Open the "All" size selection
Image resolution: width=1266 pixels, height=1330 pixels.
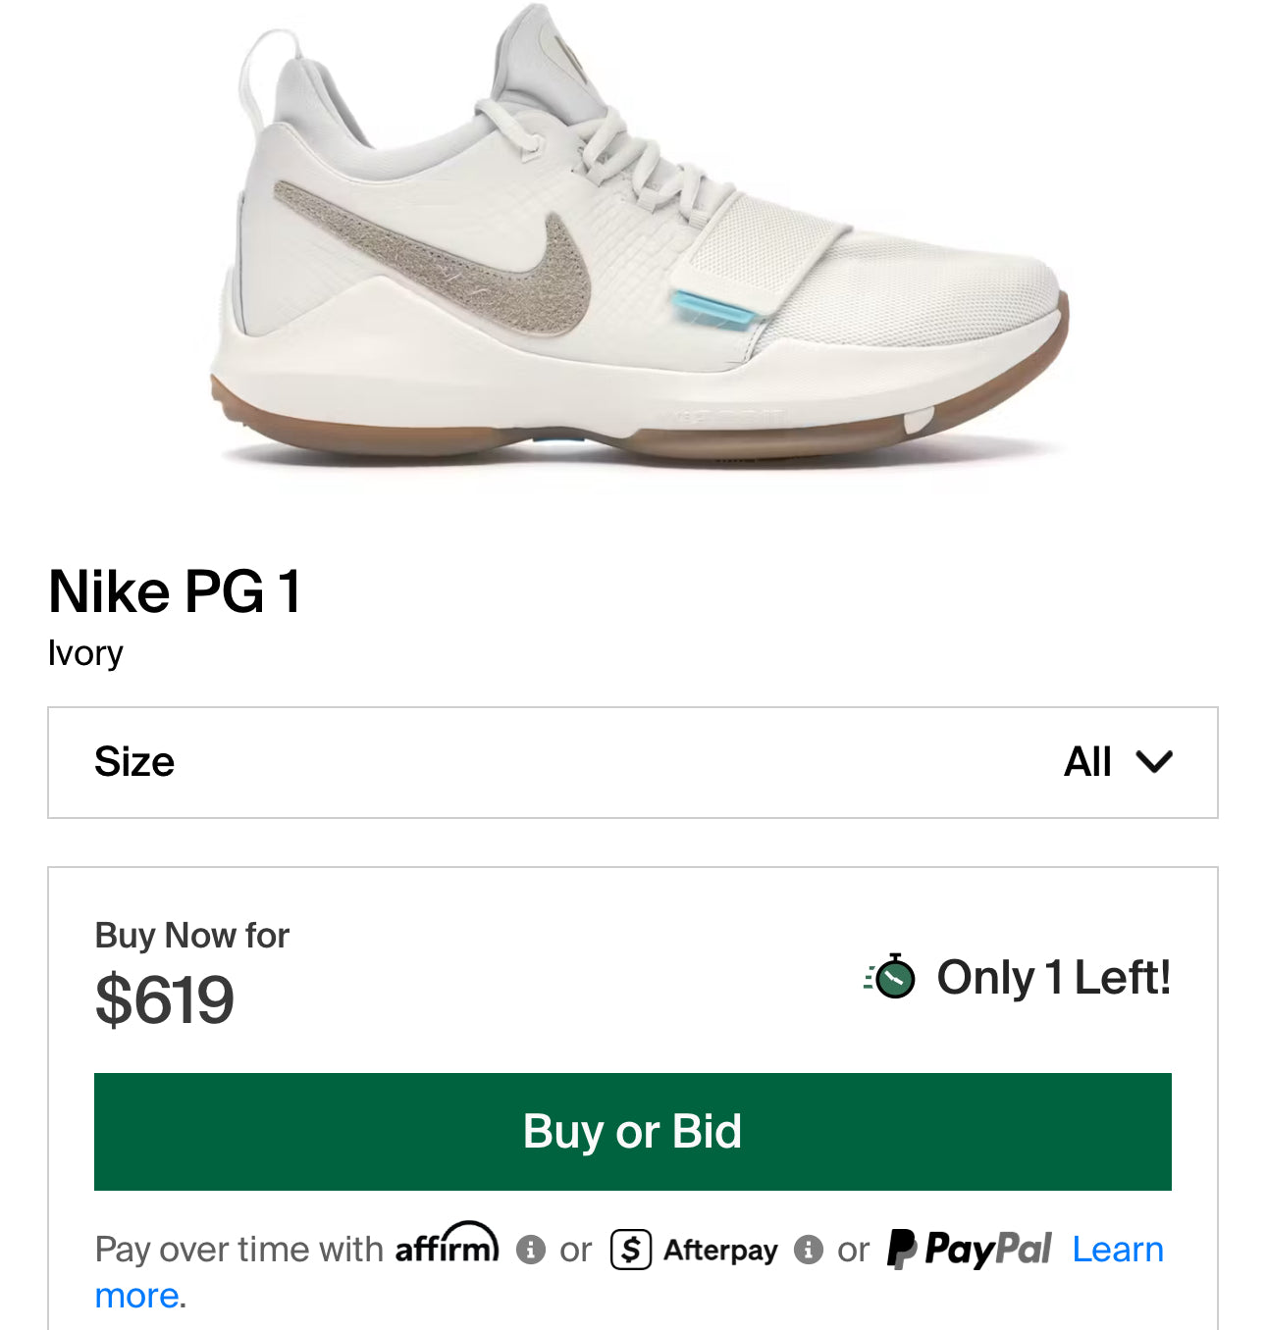pos(1087,762)
